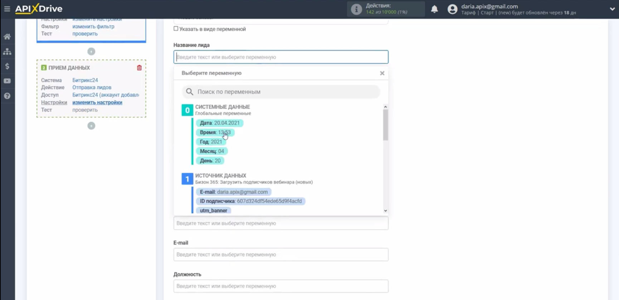Focus the 'Должность' input field

[x=281, y=286]
